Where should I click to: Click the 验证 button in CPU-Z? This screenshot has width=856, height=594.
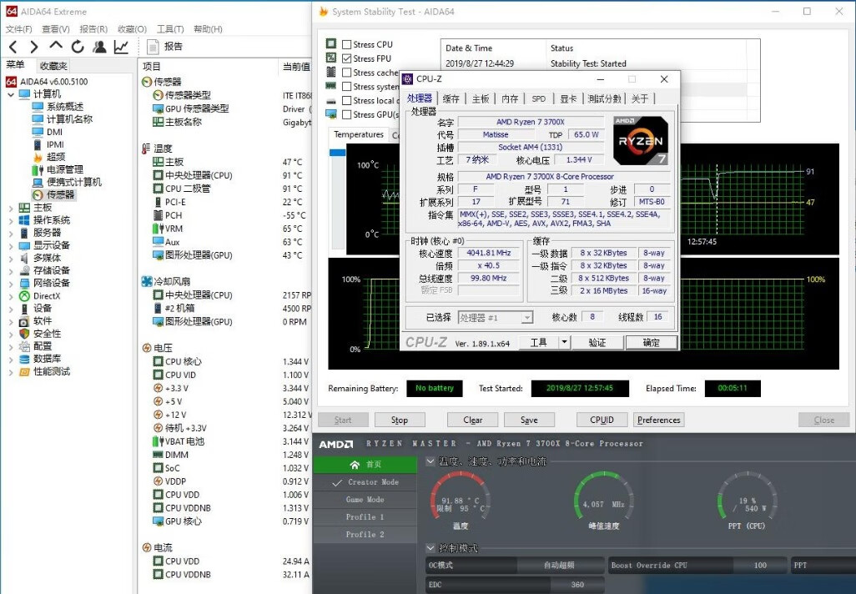[x=597, y=342]
